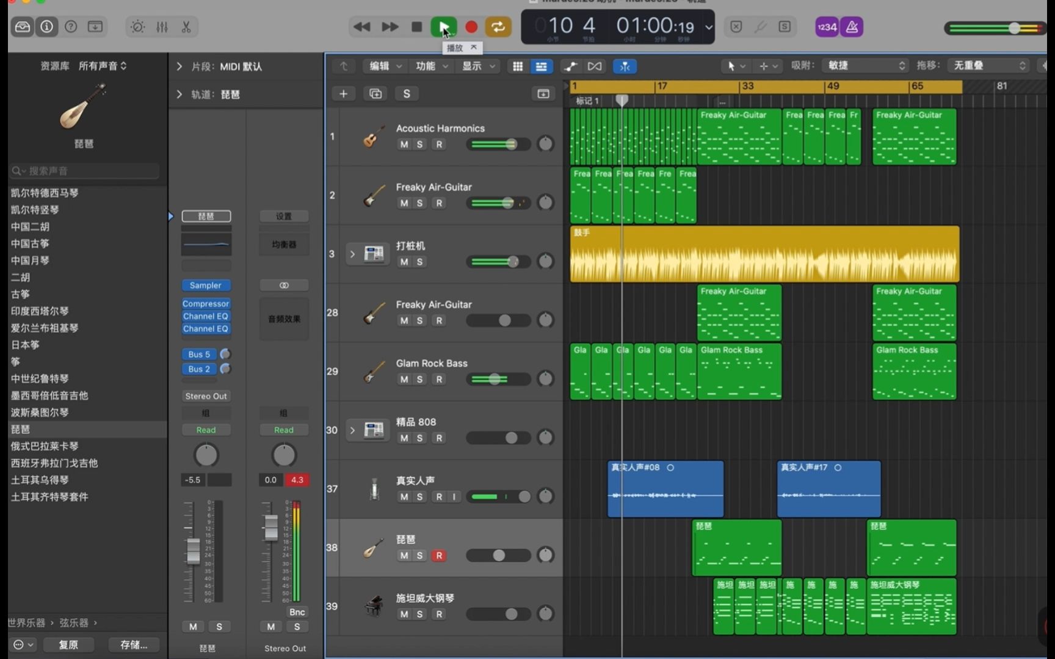The height and width of the screenshot is (659, 1055).
Task: Toggle the global Solo S button
Action: [407, 93]
